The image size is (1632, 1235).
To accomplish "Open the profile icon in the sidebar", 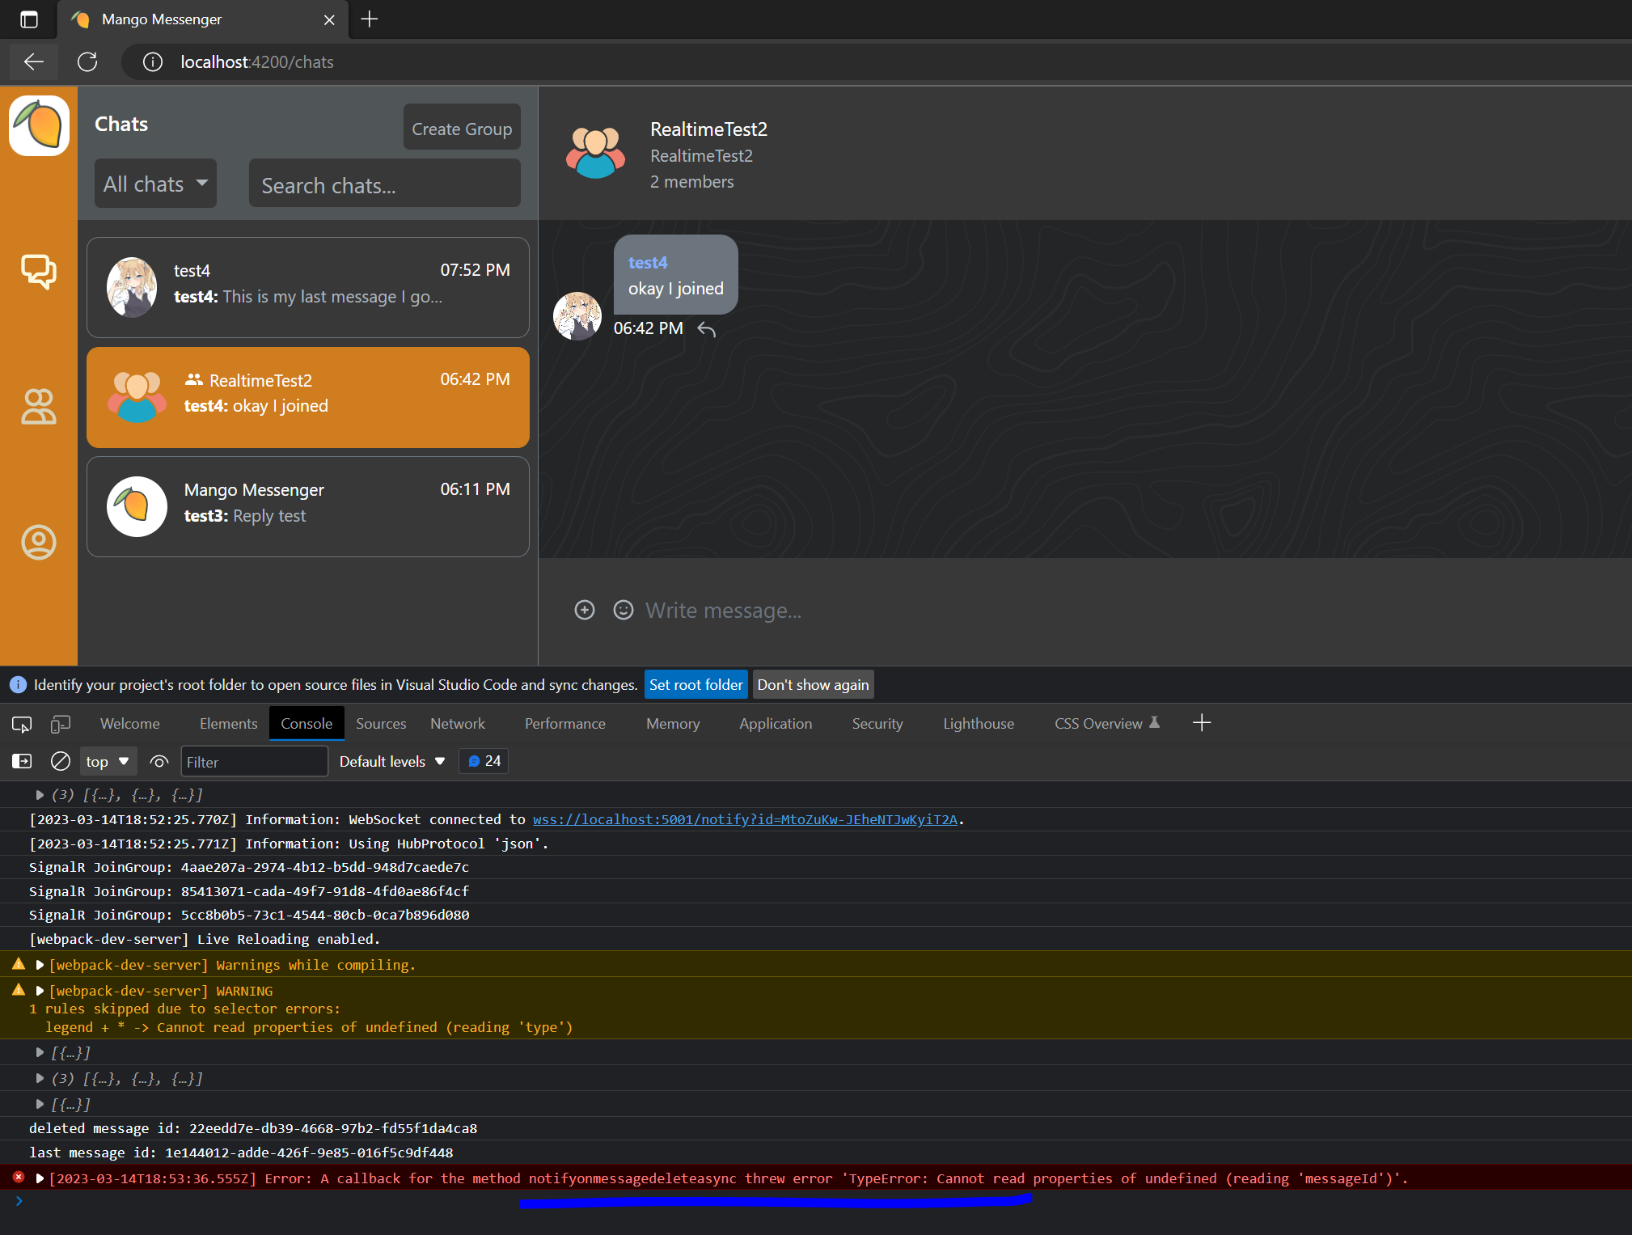I will click(38, 542).
